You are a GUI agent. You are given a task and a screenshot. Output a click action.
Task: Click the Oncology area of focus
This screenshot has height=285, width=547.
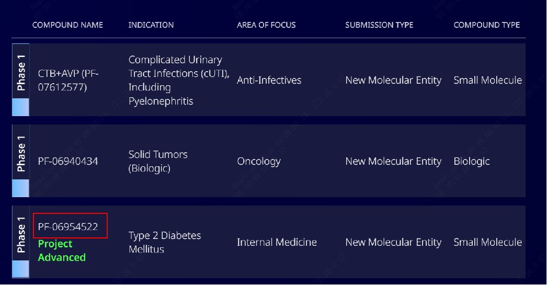point(258,161)
